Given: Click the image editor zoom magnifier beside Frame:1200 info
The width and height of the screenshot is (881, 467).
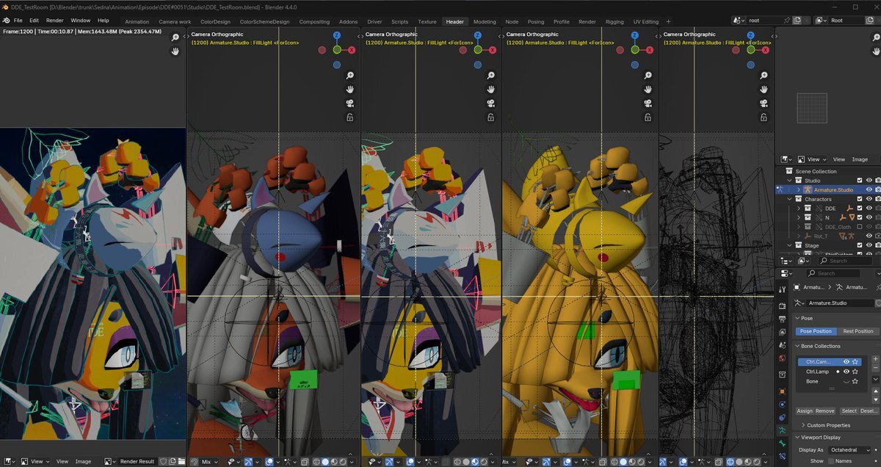Looking at the screenshot, I should coord(175,37).
